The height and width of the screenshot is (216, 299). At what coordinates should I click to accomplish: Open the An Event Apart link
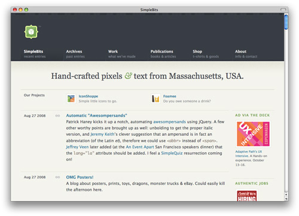(x=140, y=147)
